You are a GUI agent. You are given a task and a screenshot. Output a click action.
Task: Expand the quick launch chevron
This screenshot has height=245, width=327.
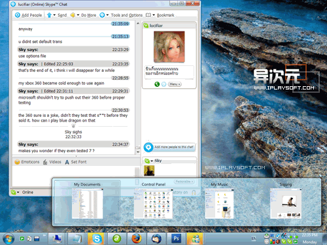(44, 235)
